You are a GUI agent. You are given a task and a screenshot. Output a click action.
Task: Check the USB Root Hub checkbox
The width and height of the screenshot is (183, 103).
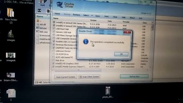click(x=54, y=29)
